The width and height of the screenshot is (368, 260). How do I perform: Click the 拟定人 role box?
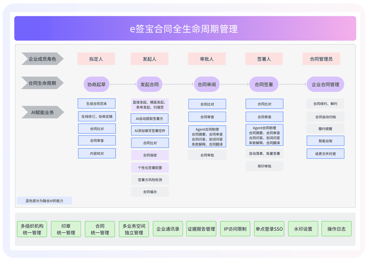pos(96,59)
